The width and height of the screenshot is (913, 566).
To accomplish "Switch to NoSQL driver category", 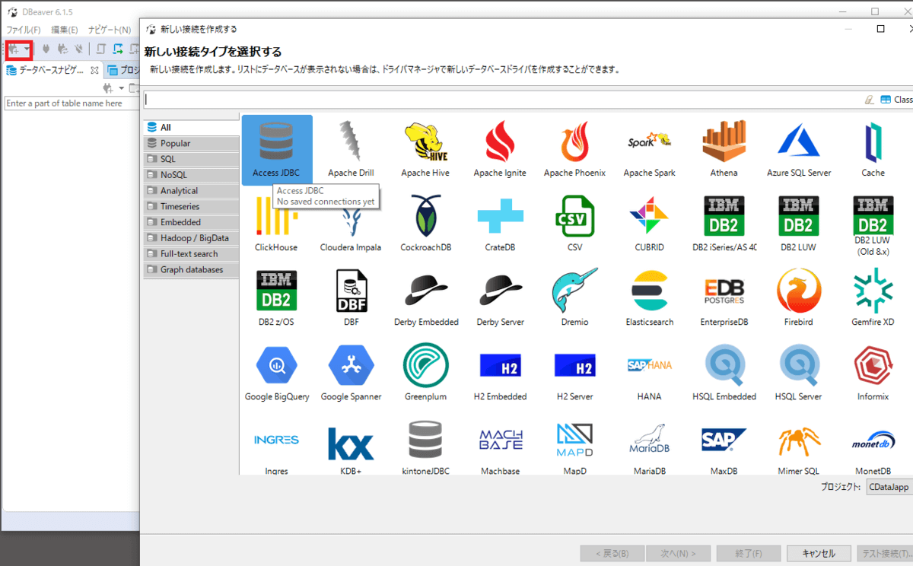I will 191,175.
